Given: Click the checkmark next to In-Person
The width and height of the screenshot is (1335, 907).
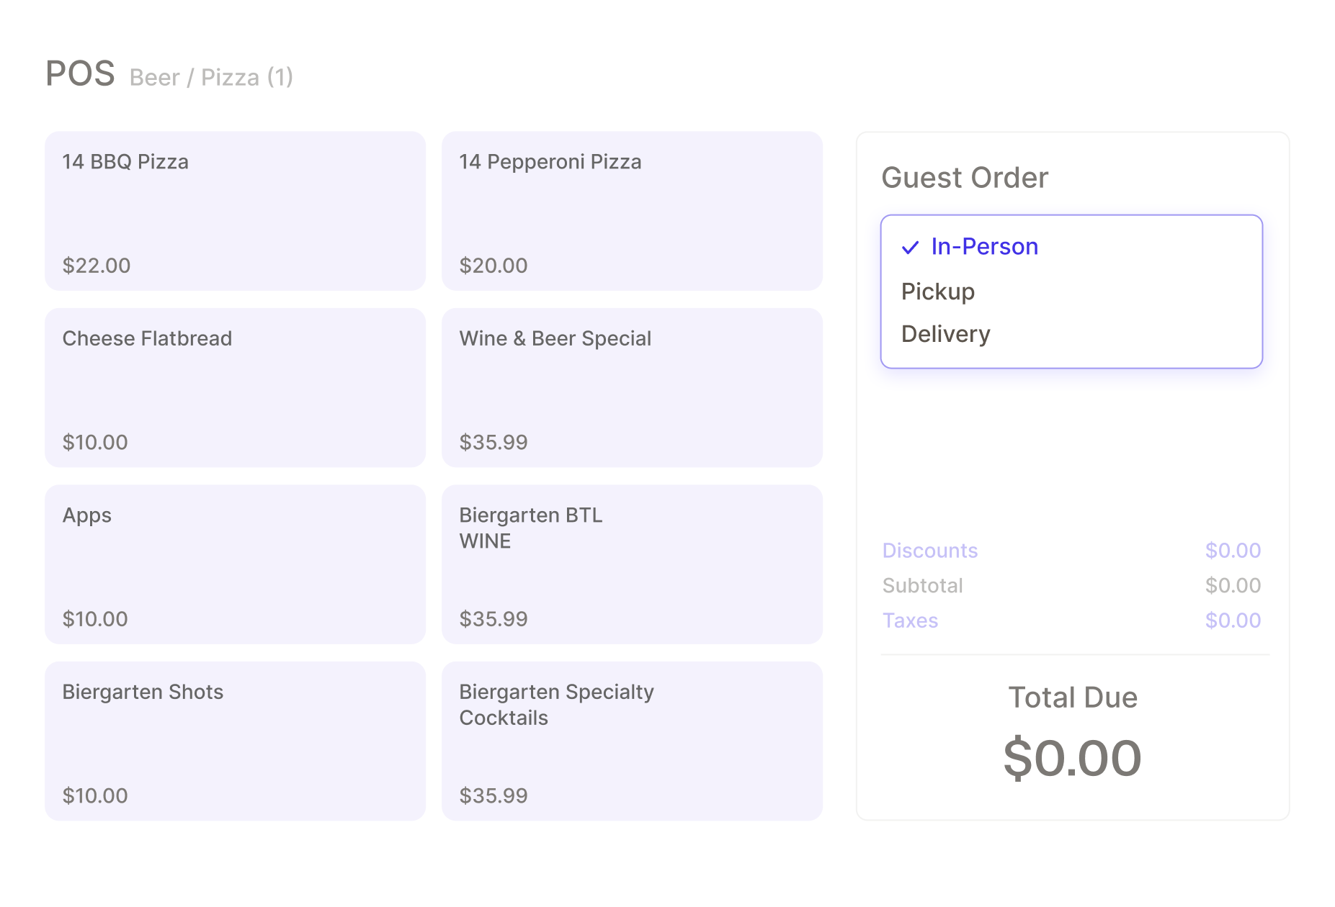Looking at the screenshot, I should point(910,248).
